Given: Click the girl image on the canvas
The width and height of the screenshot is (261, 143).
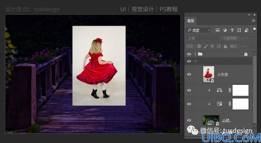Looking at the screenshot, I should click(x=99, y=66).
